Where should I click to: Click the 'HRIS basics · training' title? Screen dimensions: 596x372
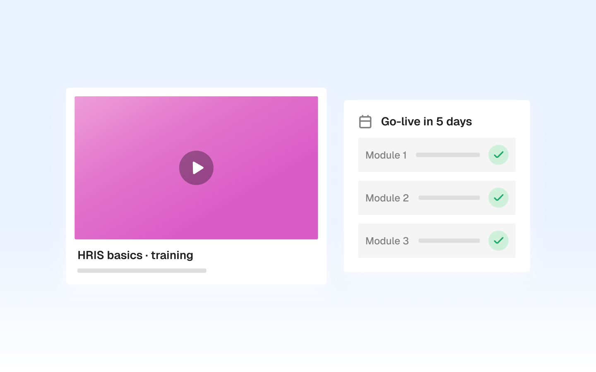(135, 255)
